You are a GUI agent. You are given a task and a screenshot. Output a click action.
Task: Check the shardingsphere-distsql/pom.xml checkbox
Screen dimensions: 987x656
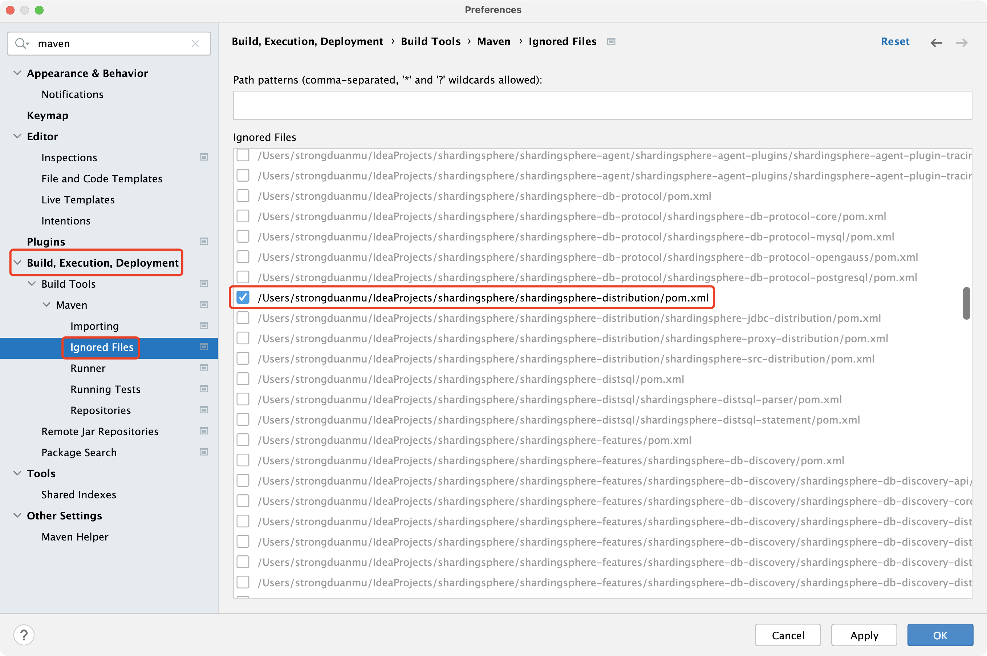tap(243, 379)
